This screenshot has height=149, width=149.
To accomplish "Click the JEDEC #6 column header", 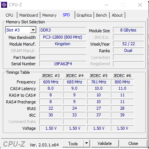I will click(122, 76).
